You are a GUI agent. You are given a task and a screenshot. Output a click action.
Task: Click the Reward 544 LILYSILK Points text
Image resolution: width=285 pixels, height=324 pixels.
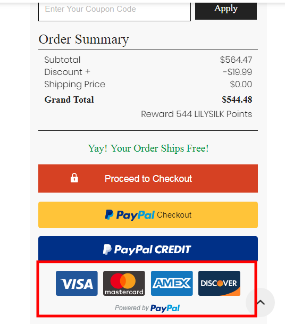[196, 114]
